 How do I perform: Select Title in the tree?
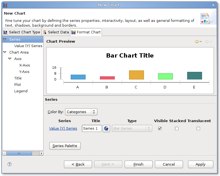tap(18, 78)
